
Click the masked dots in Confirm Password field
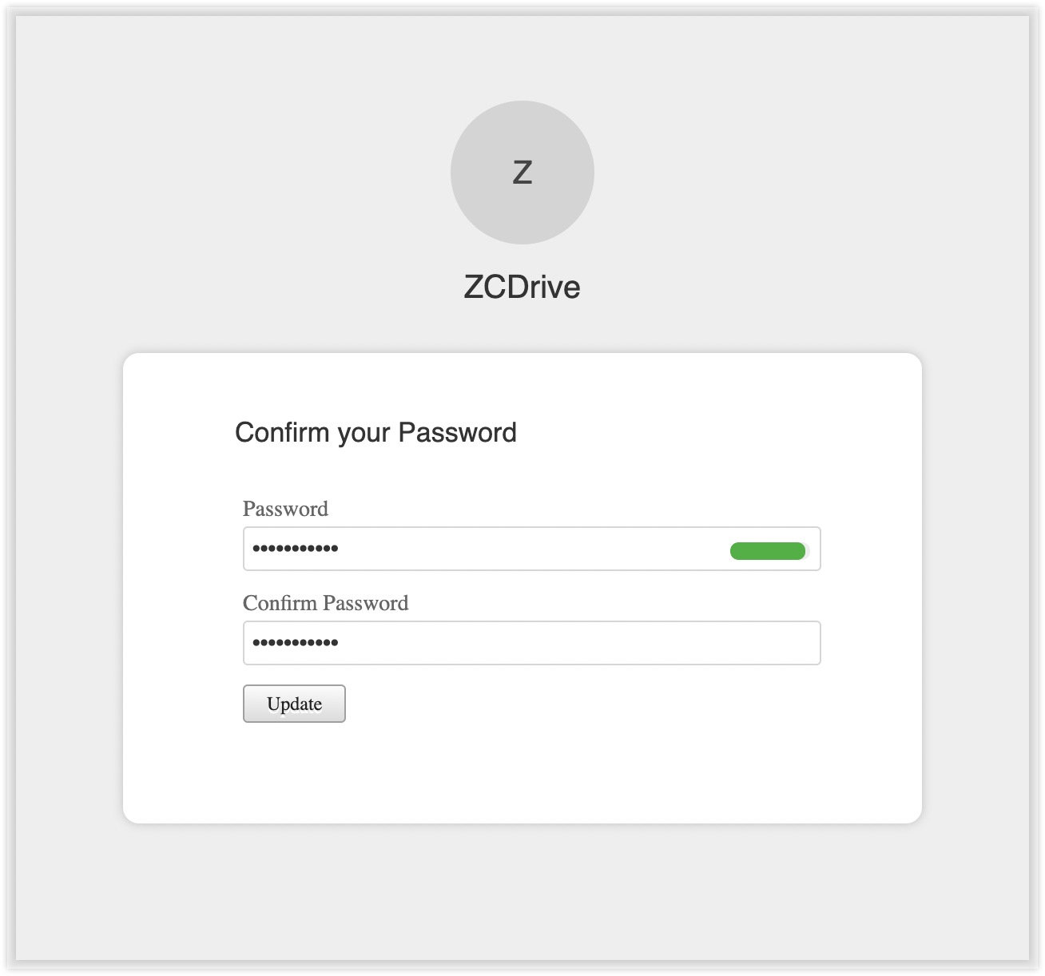pyautogui.click(x=295, y=643)
